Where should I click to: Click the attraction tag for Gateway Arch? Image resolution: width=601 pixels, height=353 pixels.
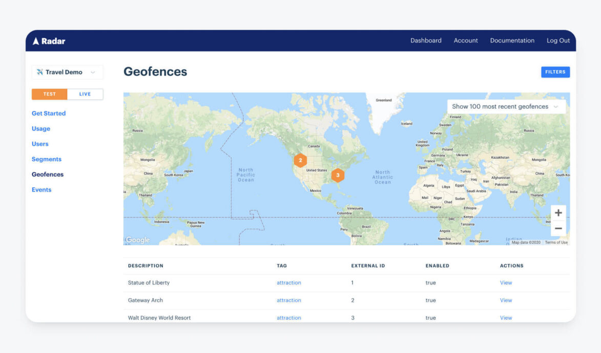point(289,300)
